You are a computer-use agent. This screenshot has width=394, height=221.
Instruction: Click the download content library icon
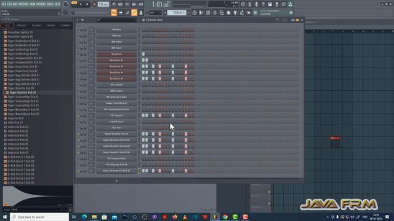290,4
